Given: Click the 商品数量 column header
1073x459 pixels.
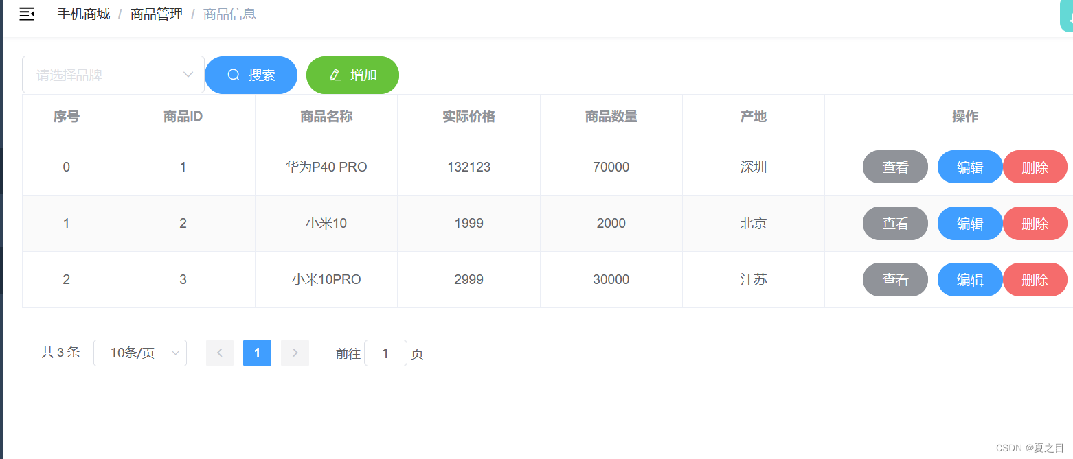Looking at the screenshot, I should click(x=611, y=117).
